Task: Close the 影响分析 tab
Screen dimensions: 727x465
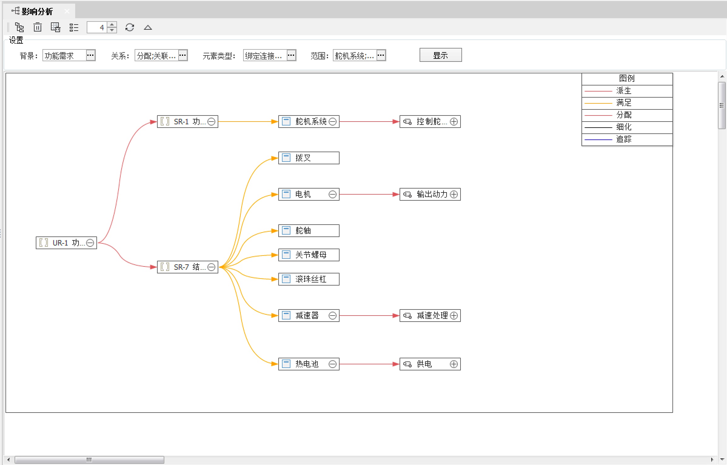Action: coord(67,12)
